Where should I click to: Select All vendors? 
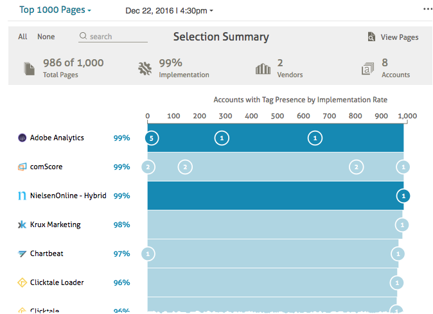22,37
